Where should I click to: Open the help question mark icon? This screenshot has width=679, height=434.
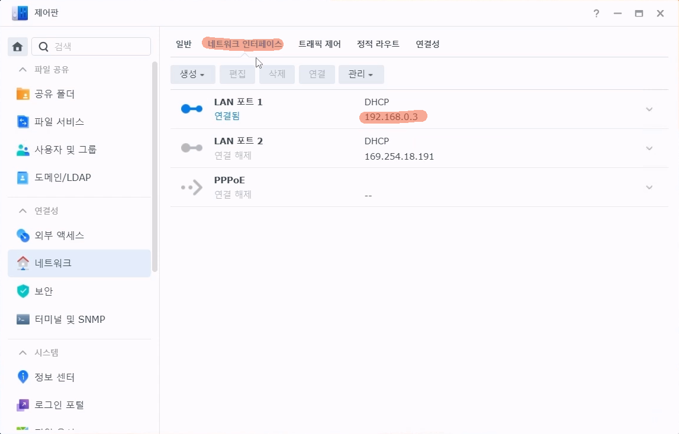click(597, 14)
